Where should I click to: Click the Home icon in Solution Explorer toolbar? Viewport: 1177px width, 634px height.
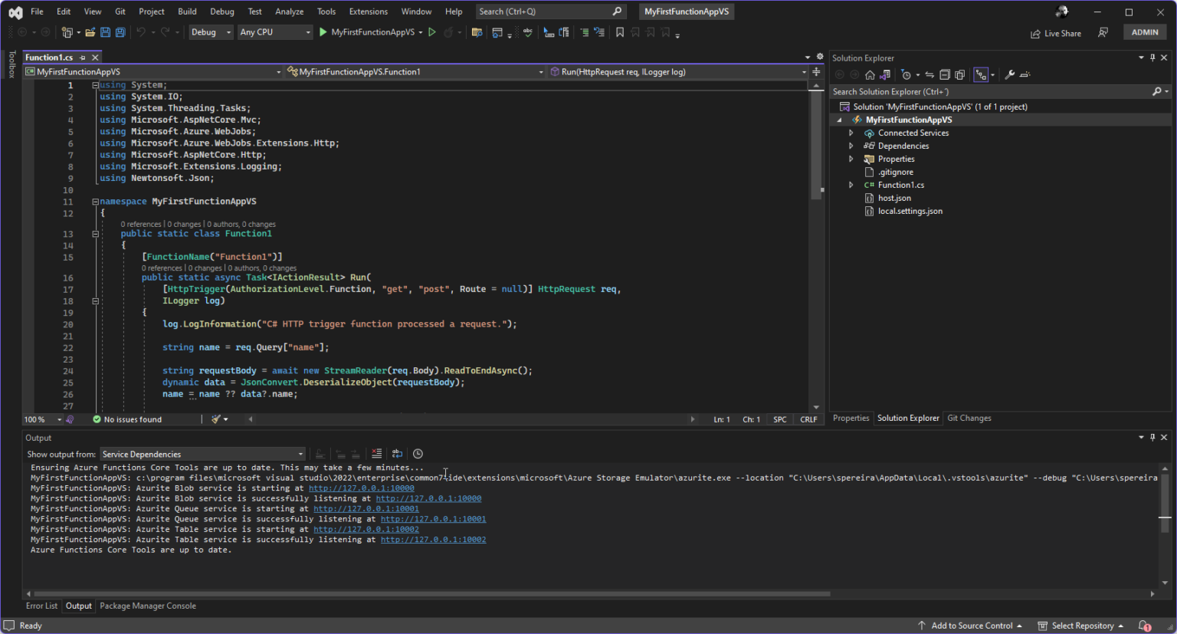pyautogui.click(x=869, y=74)
